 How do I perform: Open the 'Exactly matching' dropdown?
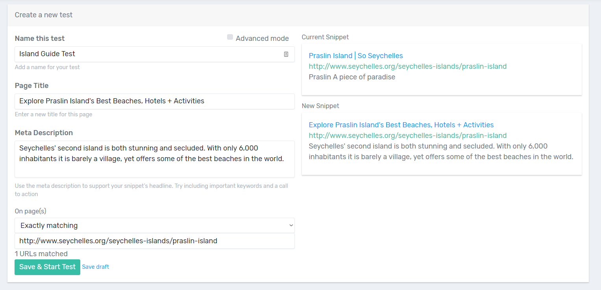point(154,226)
